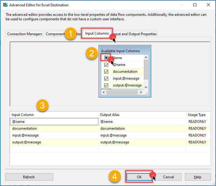Viewport: 216px width, 186px height.
Task: Uncheck the input.@message column checkbox
Action: coord(106,78)
